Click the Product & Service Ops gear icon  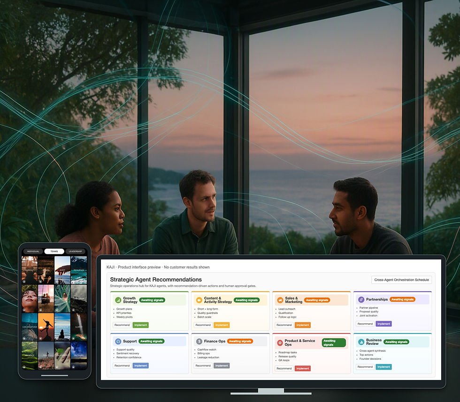pyautogui.click(x=280, y=342)
